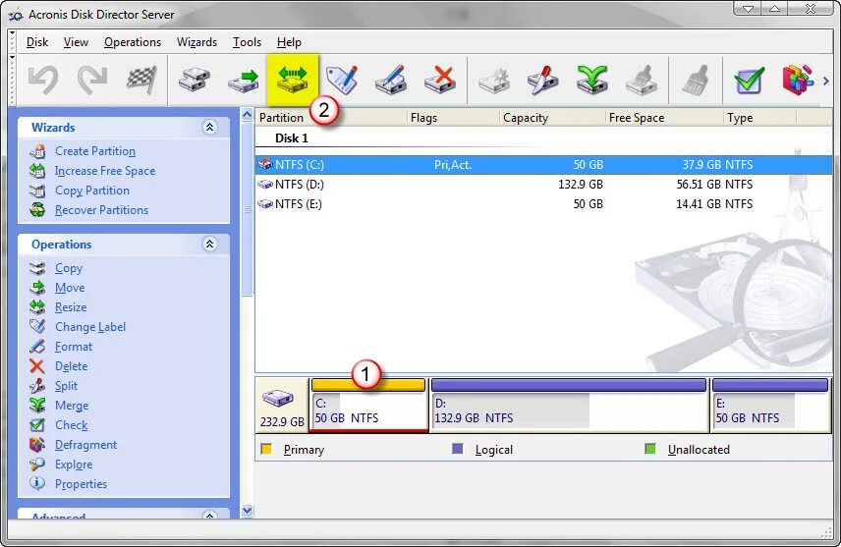This screenshot has height=547, width=841.
Task: Click Merge in Operations panel
Action: click(x=72, y=406)
